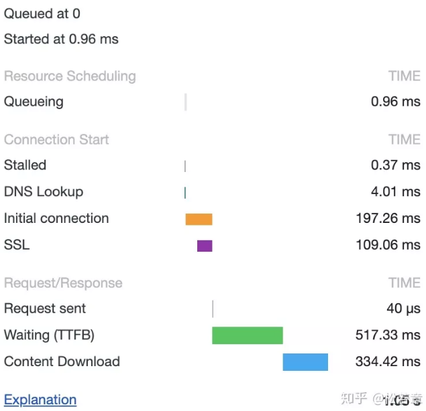The height and width of the screenshot is (411, 426).
Task: Click the Waiting (TTFB) label
Action: (x=49, y=335)
